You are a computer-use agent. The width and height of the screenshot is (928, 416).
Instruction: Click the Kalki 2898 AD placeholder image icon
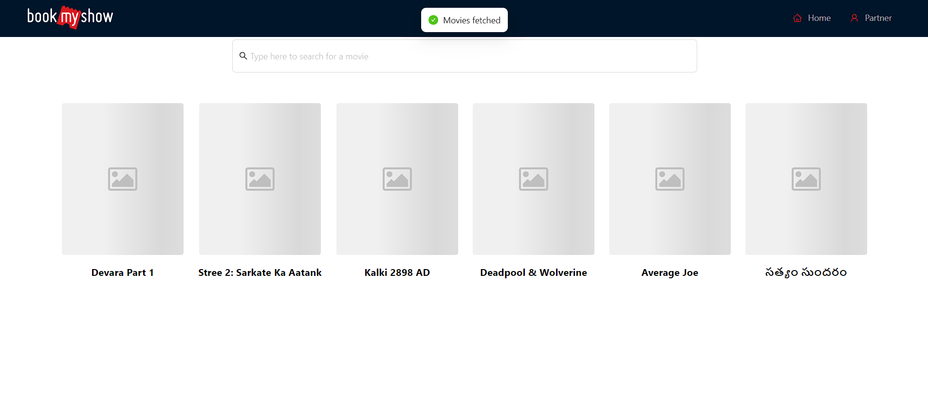[x=397, y=179]
